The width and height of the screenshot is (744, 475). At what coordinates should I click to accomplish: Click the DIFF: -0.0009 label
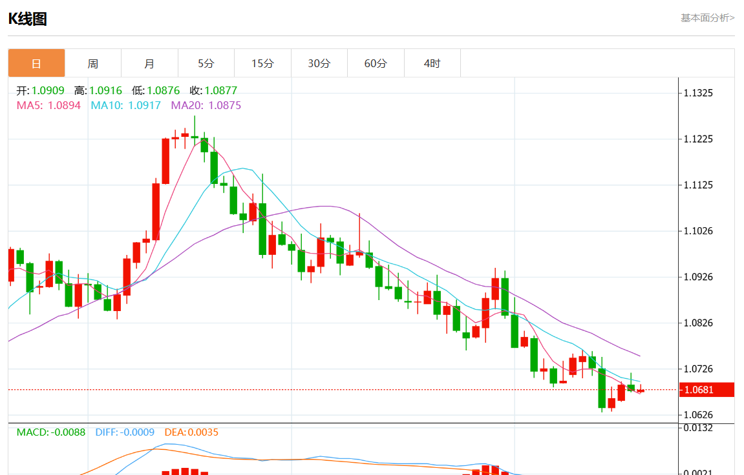[x=125, y=432]
